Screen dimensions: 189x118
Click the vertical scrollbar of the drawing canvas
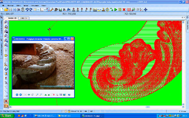[x=183, y=63]
